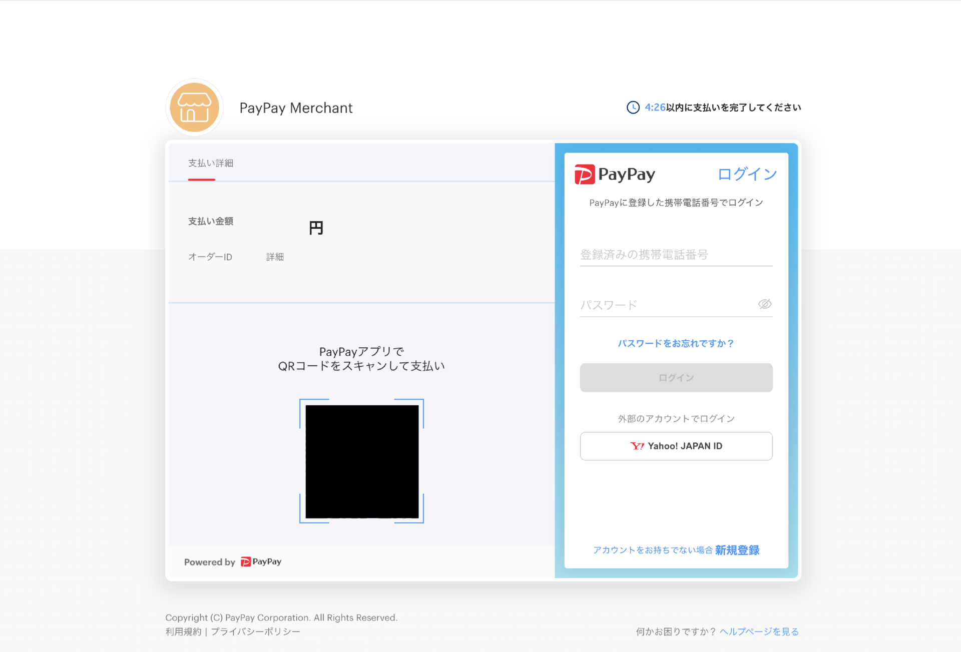Log in with Yahoo! JAPAN ID button
Screen dimensions: 961x652
[676, 446]
